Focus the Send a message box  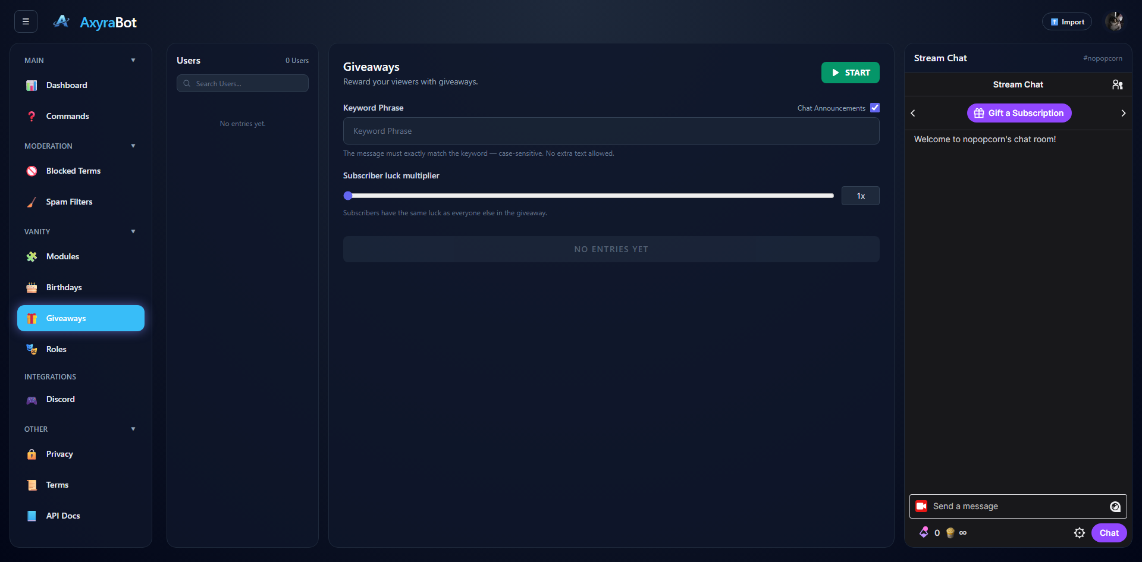[1018, 506]
